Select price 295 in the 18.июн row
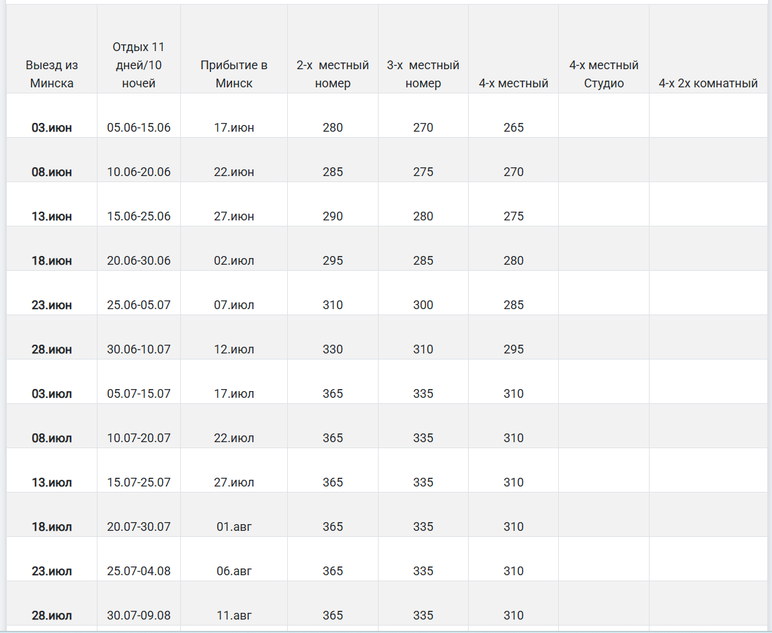 coord(333,261)
